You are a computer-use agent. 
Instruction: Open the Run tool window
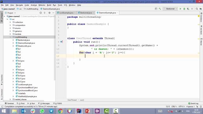(31, 104)
